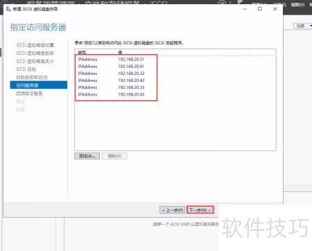Click the 下一步(N) next button
Image resolution: width=312 pixels, height=251 pixels.
click(200, 210)
